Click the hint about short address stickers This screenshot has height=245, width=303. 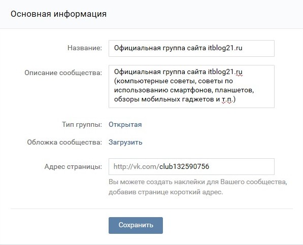(198, 187)
